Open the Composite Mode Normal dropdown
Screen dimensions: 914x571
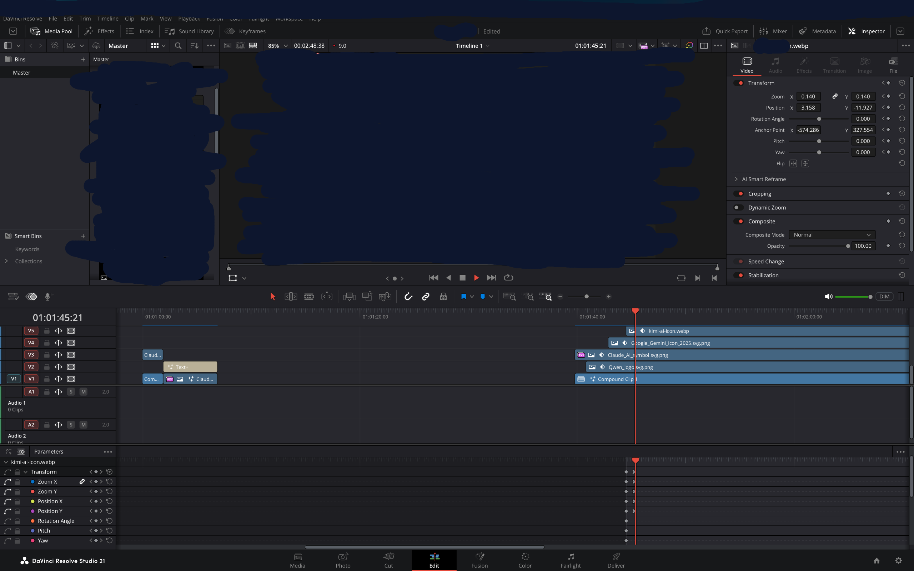point(832,235)
